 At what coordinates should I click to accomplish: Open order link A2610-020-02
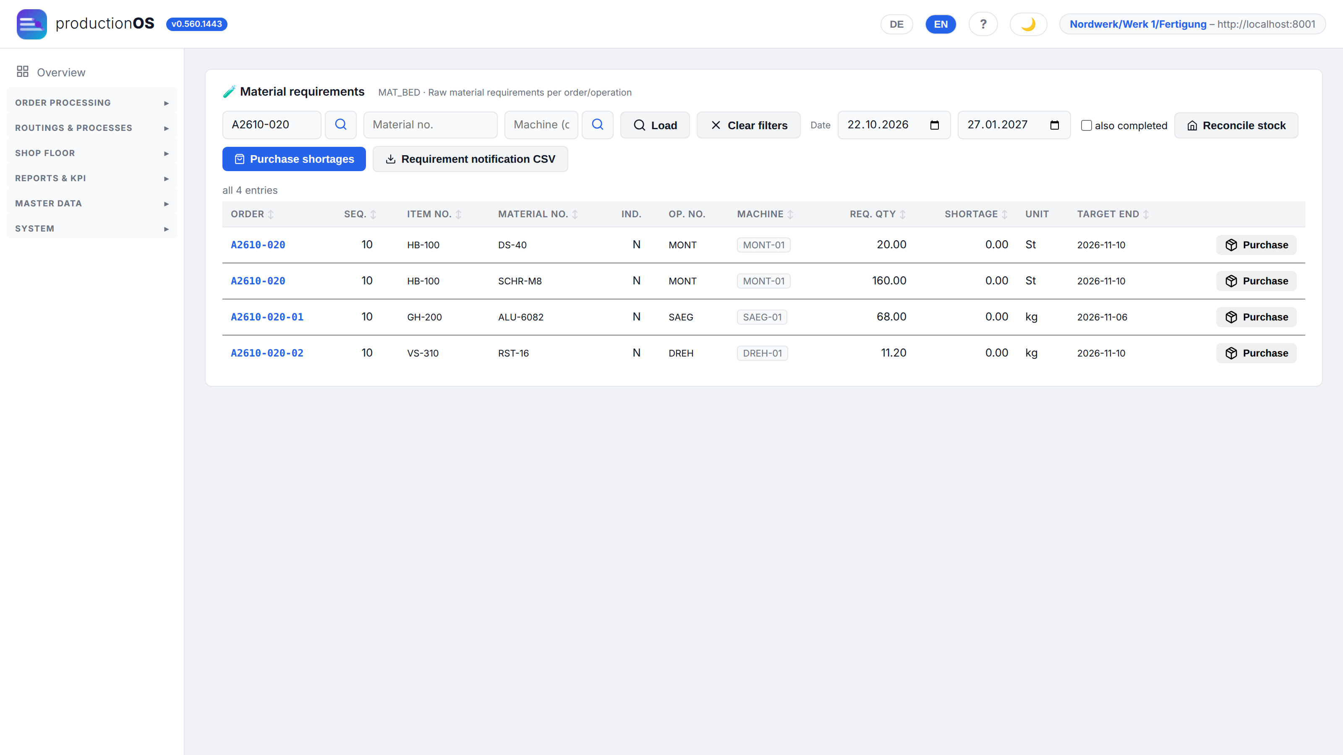coord(267,353)
